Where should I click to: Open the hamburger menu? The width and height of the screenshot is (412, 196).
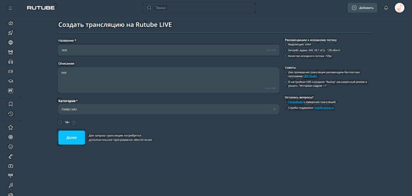pyautogui.click(x=10, y=8)
